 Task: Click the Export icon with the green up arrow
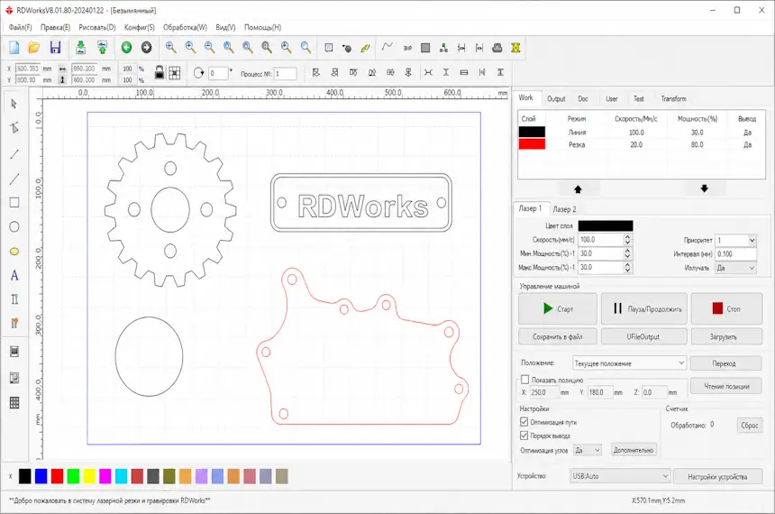pos(103,48)
